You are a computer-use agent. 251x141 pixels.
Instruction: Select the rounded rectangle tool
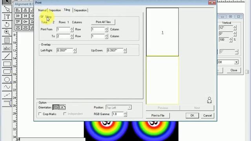tap(7, 72)
